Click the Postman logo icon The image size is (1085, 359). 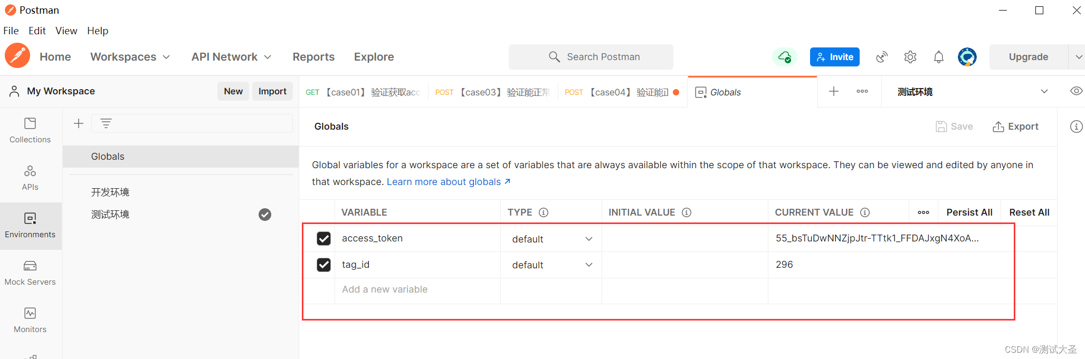17,56
